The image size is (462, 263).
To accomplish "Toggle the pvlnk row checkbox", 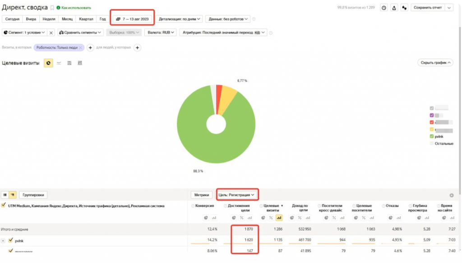I will coord(11,240).
